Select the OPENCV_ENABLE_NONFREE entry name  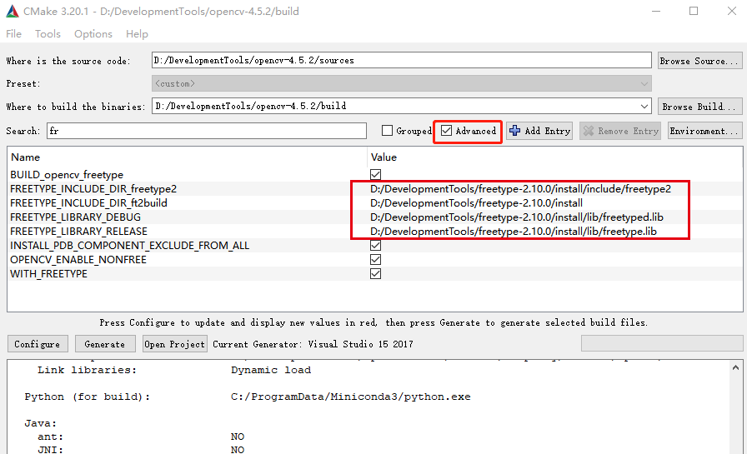(x=78, y=260)
